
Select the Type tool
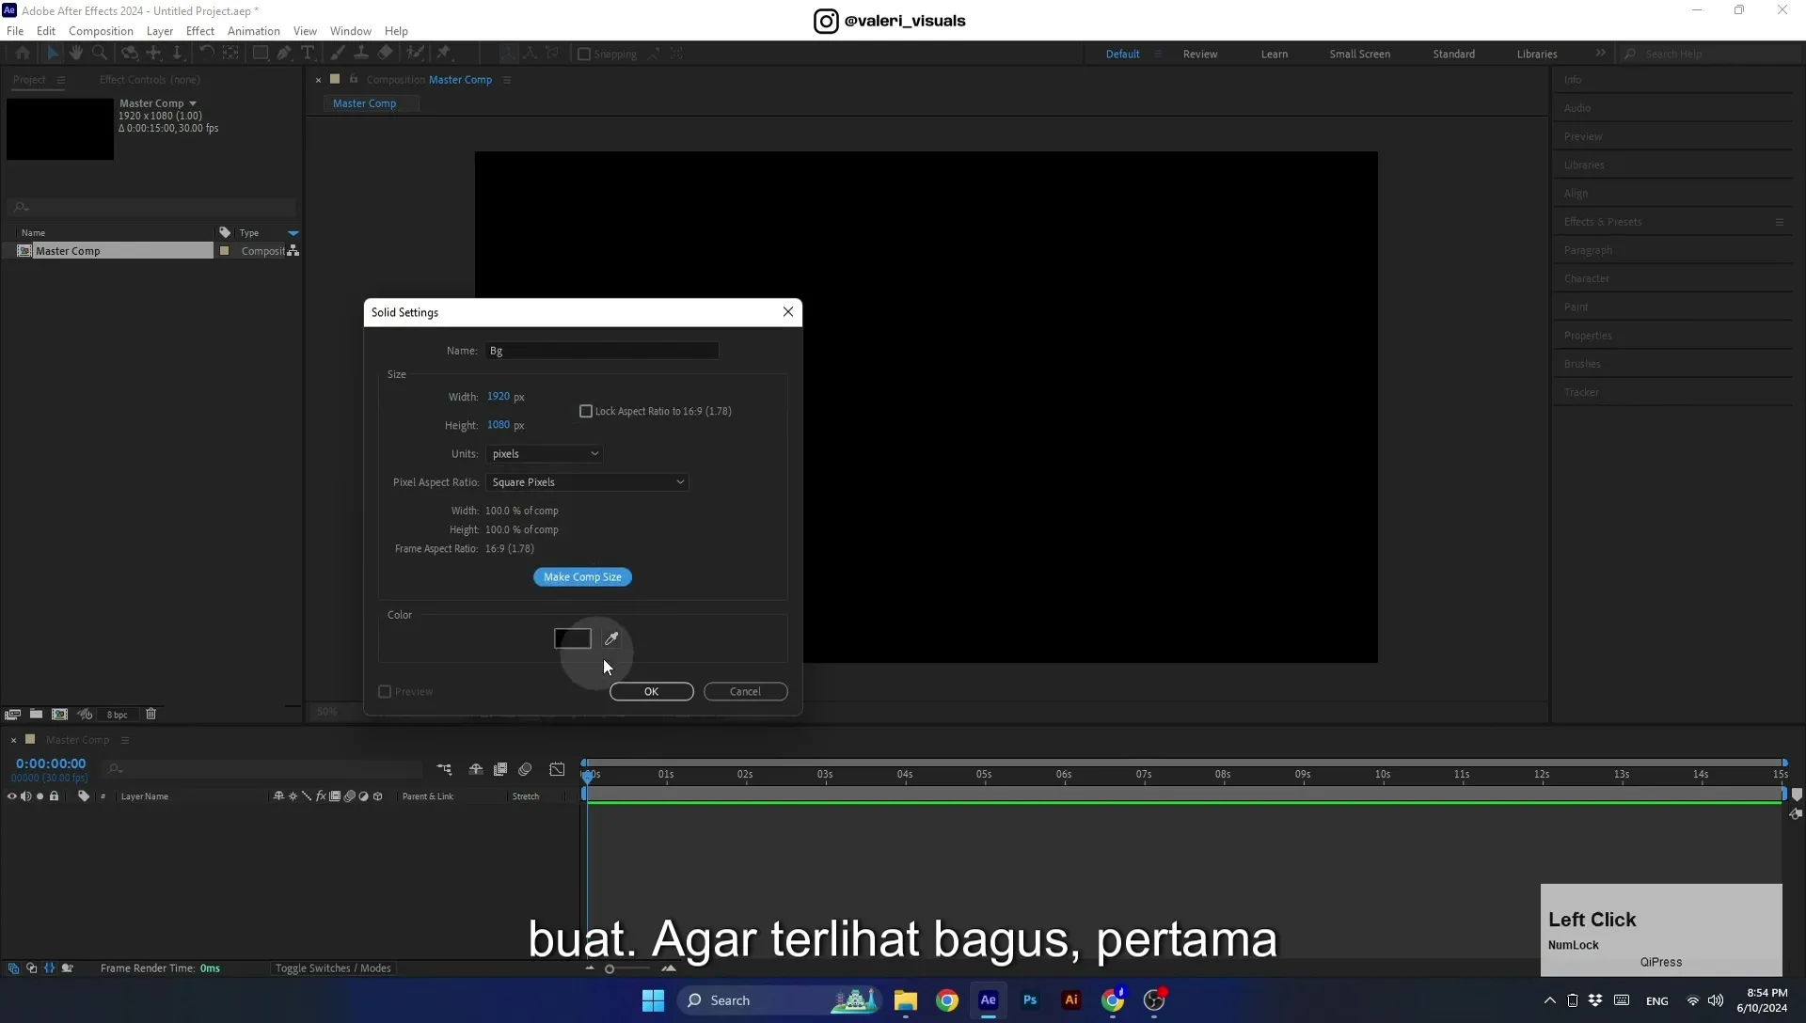point(308,54)
